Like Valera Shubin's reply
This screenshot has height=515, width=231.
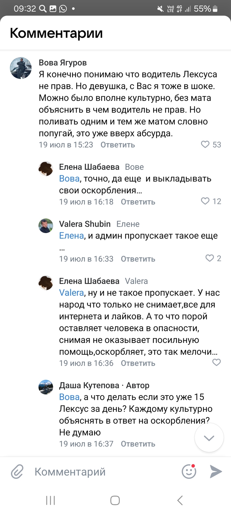[210, 258]
